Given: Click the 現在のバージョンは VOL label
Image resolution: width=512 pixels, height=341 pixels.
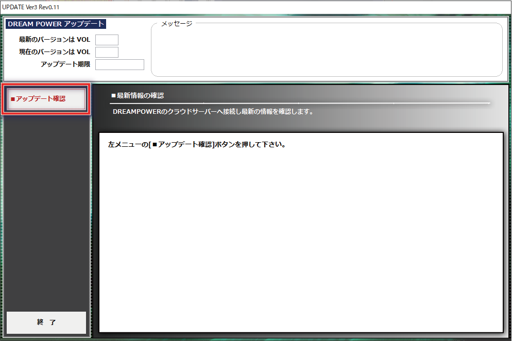Looking at the screenshot, I should click(55, 52).
